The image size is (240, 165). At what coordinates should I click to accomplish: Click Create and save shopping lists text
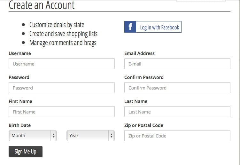click(x=63, y=34)
